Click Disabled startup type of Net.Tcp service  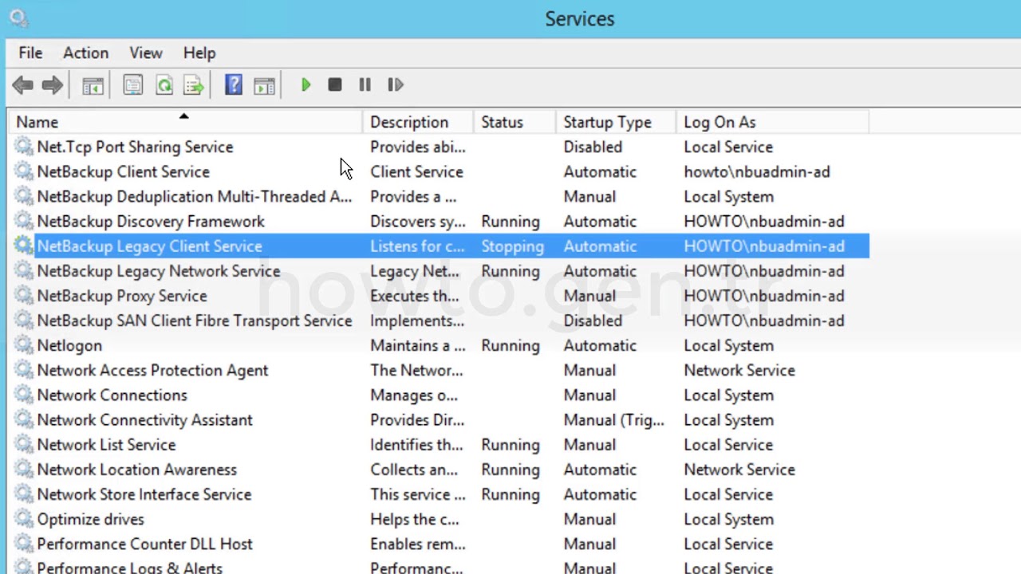593,147
